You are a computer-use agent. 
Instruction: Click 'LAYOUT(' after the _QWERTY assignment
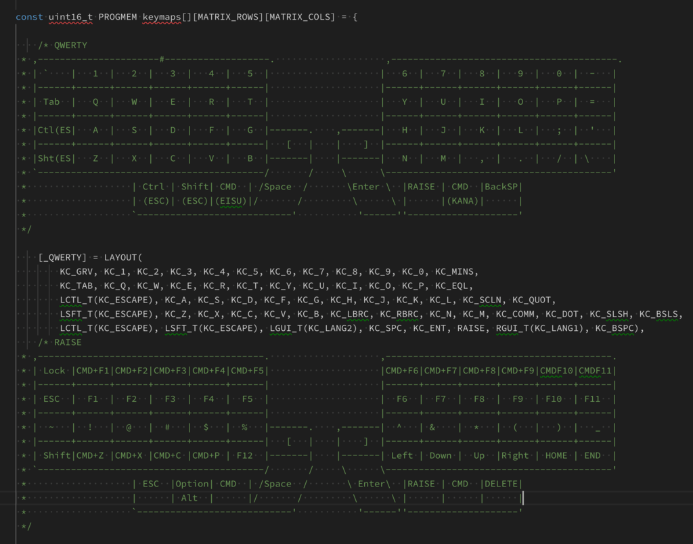tap(123, 257)
